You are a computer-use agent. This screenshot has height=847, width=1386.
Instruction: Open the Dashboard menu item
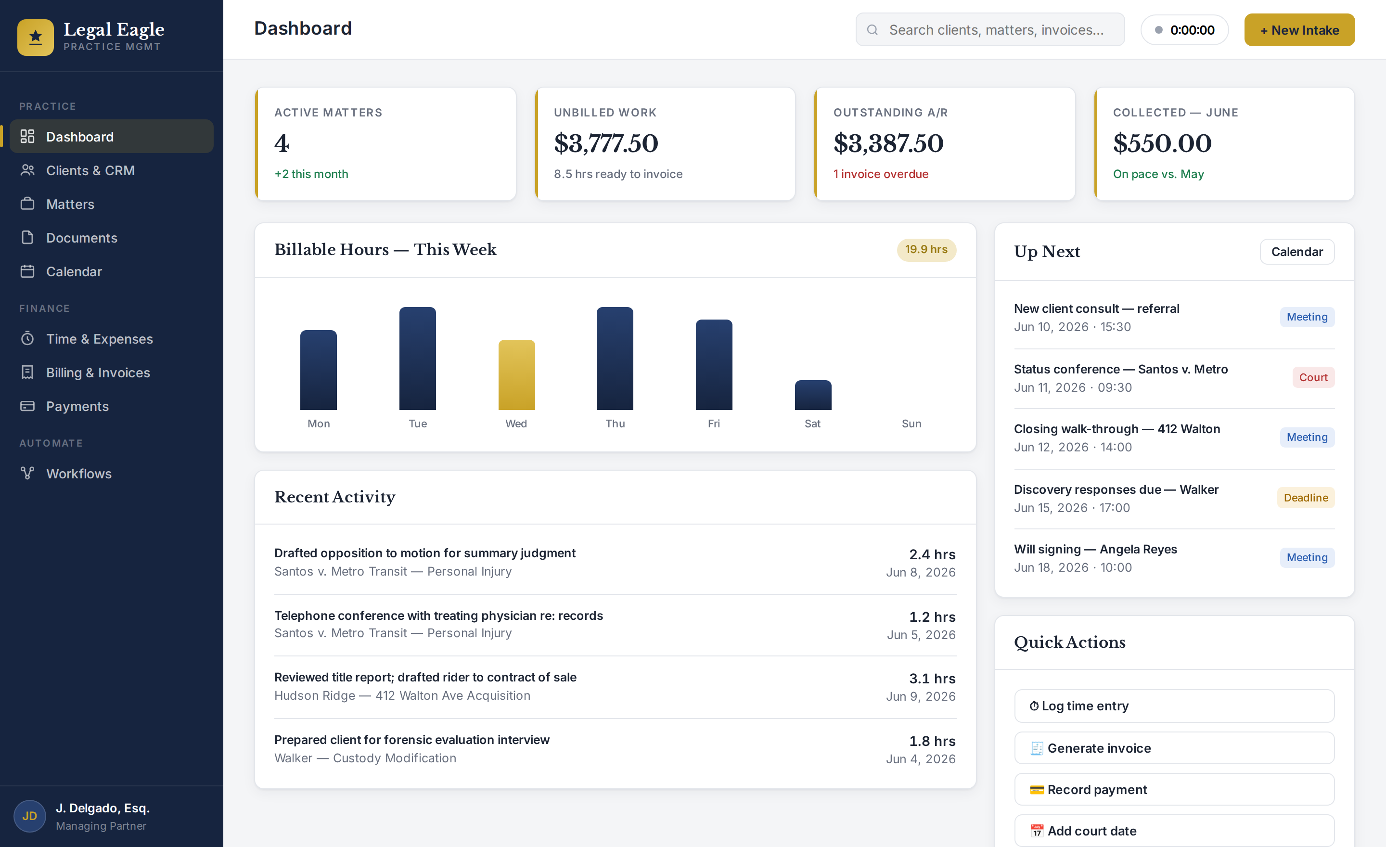(x=111, y=136)
